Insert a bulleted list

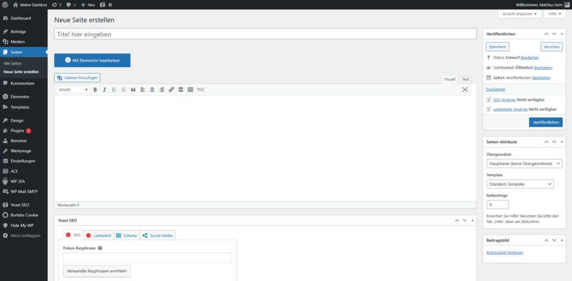coord(114,90)
